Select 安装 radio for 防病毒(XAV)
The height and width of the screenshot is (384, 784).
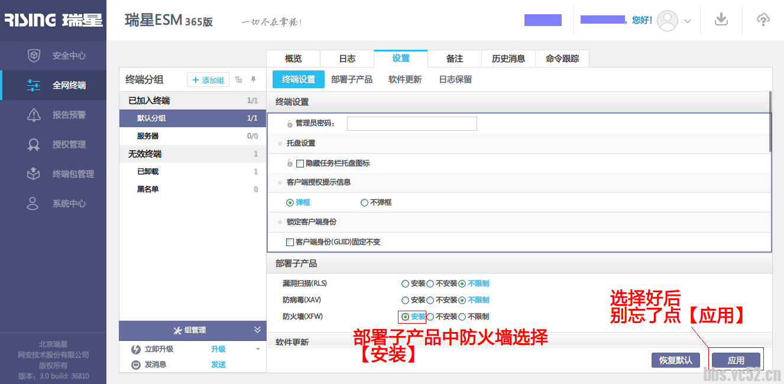coord(405,300)
